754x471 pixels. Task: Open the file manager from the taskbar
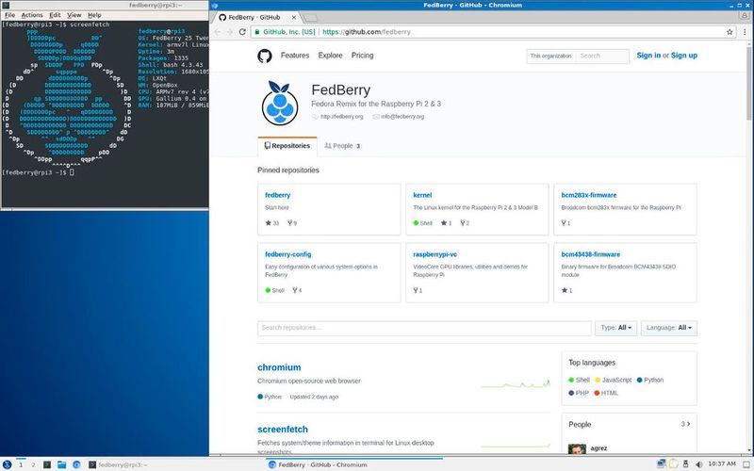pyautogui.click(x=61, y=464)
